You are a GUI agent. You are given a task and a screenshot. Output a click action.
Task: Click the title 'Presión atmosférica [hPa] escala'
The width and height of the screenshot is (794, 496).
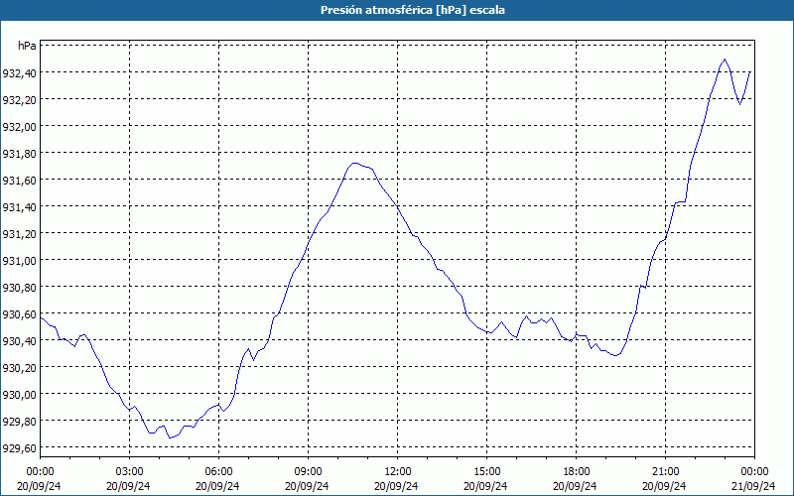click(412, 10)
